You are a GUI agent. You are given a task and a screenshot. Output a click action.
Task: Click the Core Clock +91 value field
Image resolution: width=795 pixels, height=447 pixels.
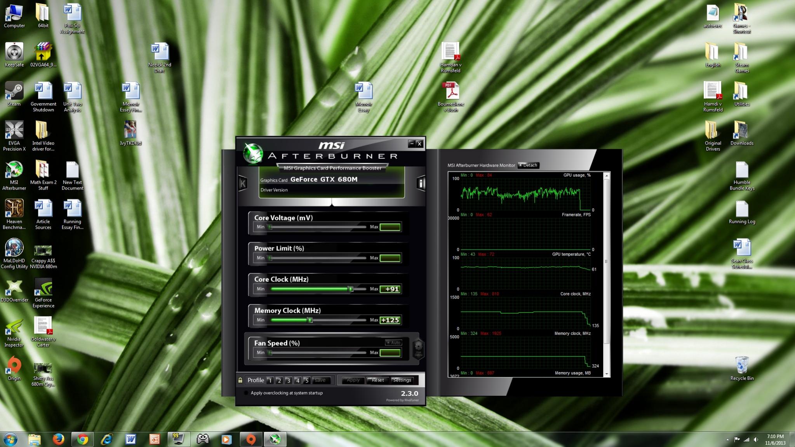pyautogui.click(x=390, y=289)
